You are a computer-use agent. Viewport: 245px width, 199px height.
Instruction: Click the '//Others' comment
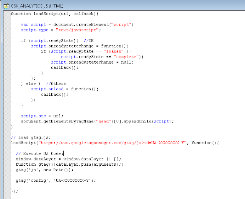coord(56,84)
